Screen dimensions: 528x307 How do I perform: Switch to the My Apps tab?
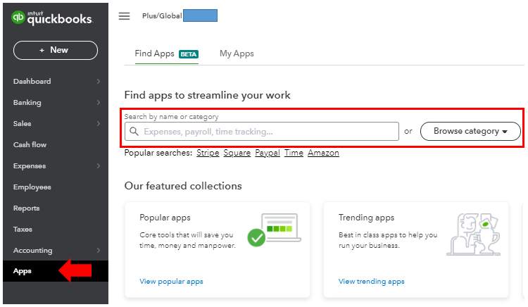coord(237,54)
